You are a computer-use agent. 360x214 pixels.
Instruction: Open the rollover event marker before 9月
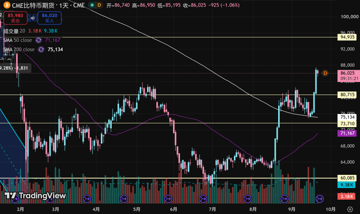284,199
